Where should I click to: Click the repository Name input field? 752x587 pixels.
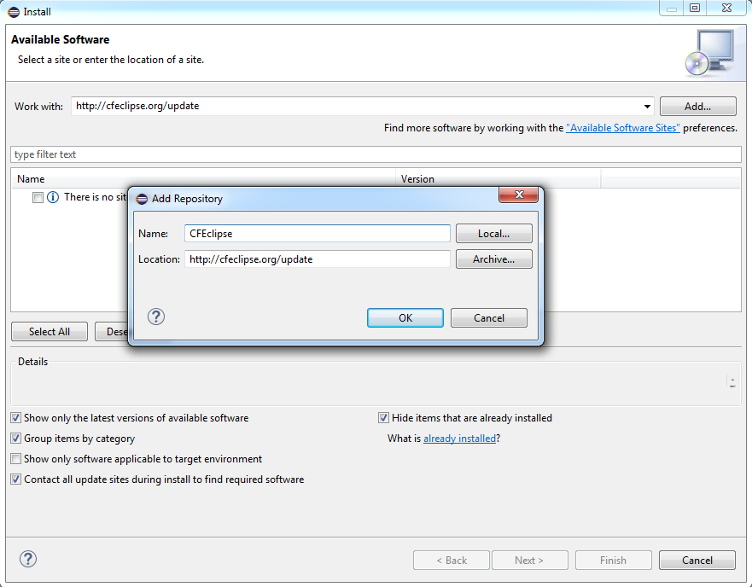317,234
